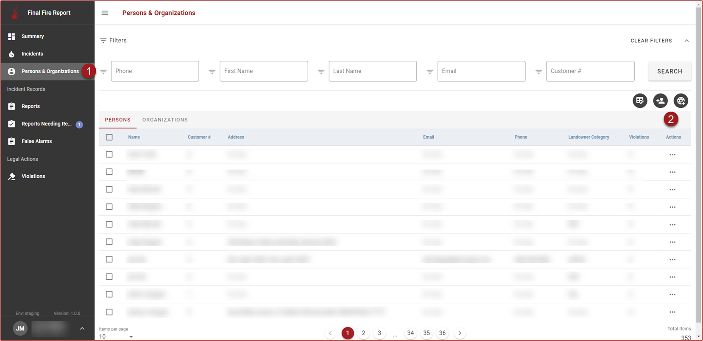Check the first row's checkbox
This screenshot has width=703, height=341.
109,154
